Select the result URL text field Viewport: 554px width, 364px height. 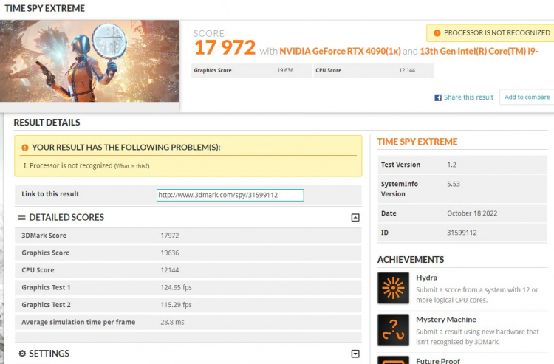tap(230, 195)
